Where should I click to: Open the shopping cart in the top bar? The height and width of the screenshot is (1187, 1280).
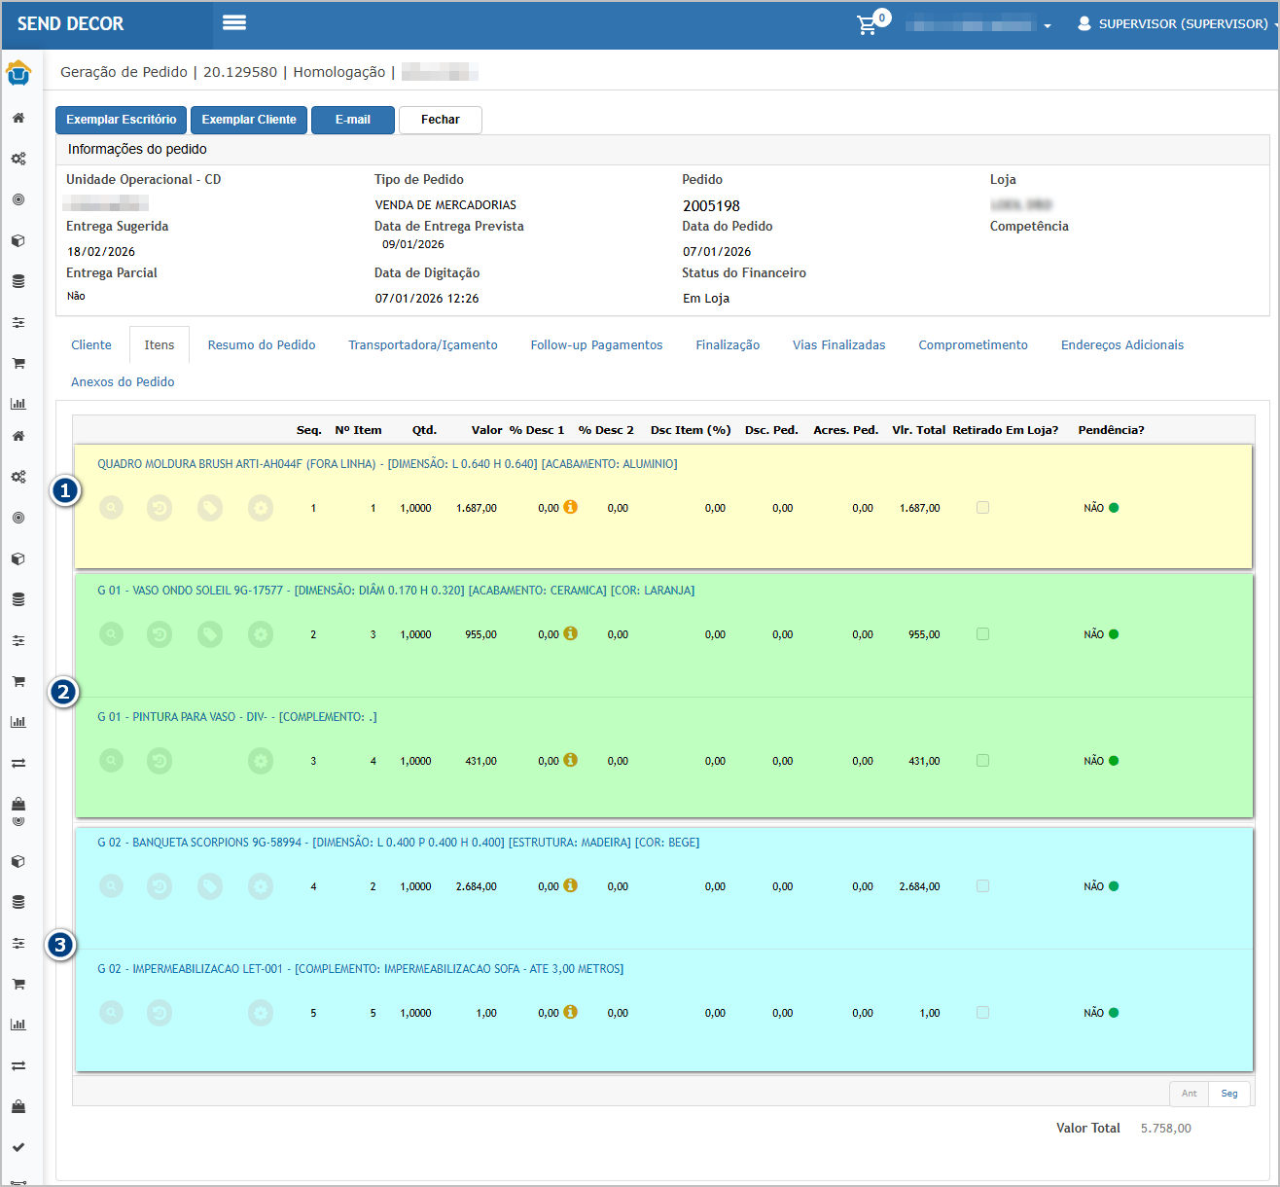[x=867, y=24]
